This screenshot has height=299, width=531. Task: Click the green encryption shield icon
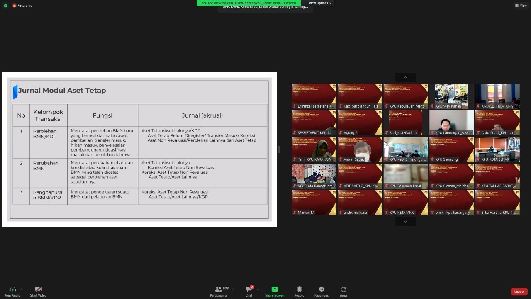point(5,5)
